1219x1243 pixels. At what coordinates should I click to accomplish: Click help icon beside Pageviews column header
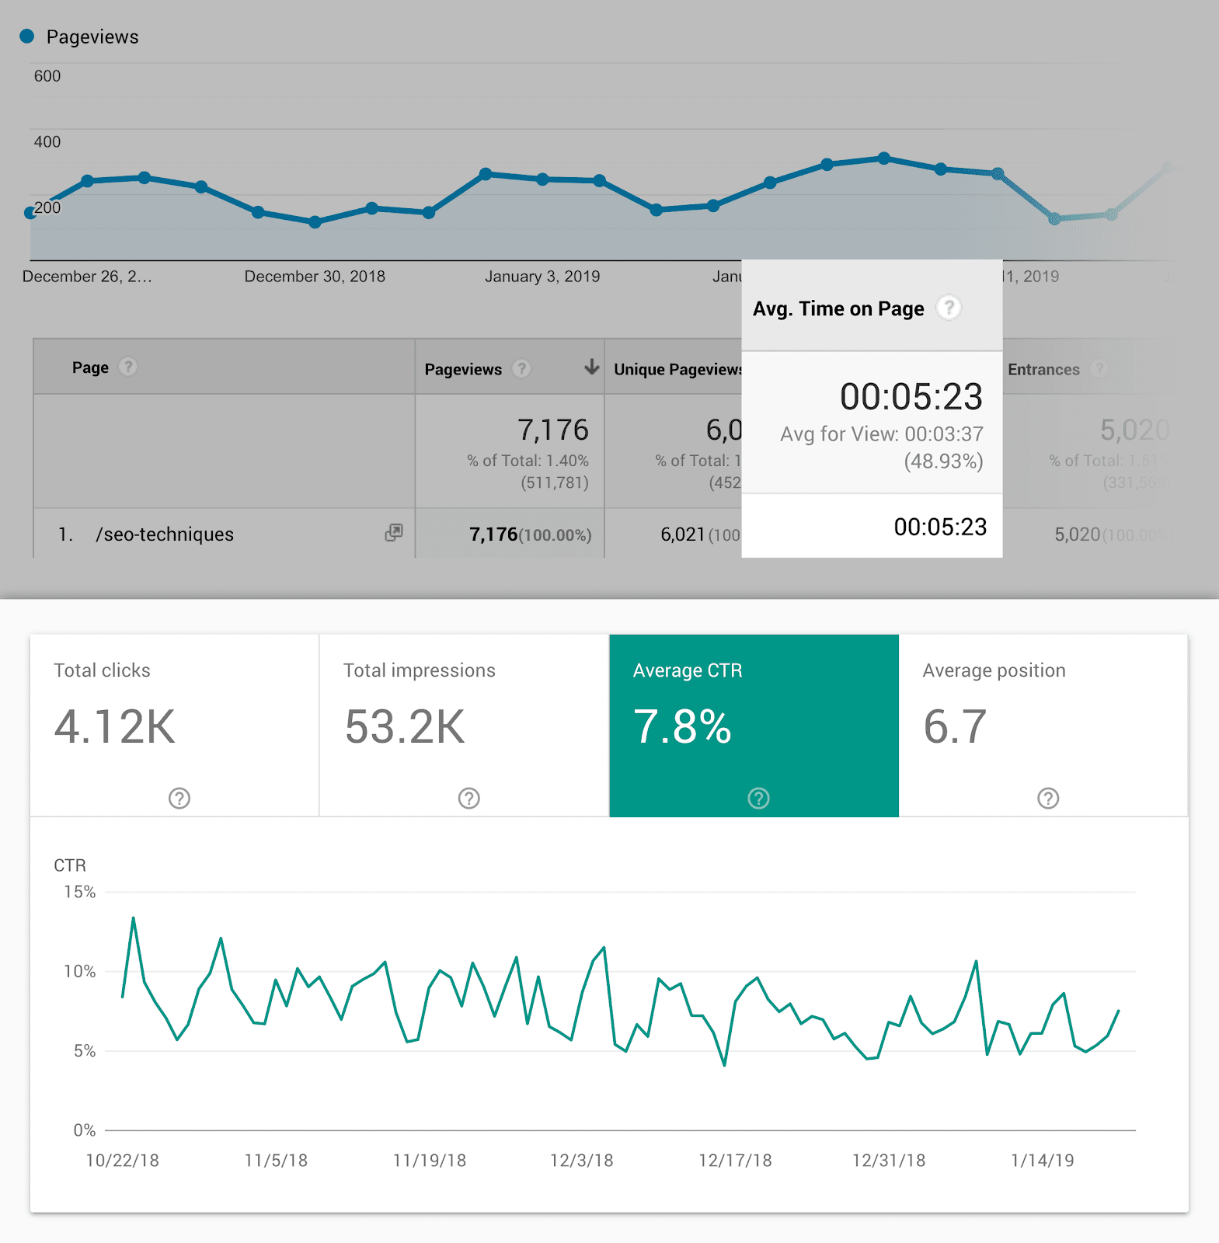click(x=522, y=369)
